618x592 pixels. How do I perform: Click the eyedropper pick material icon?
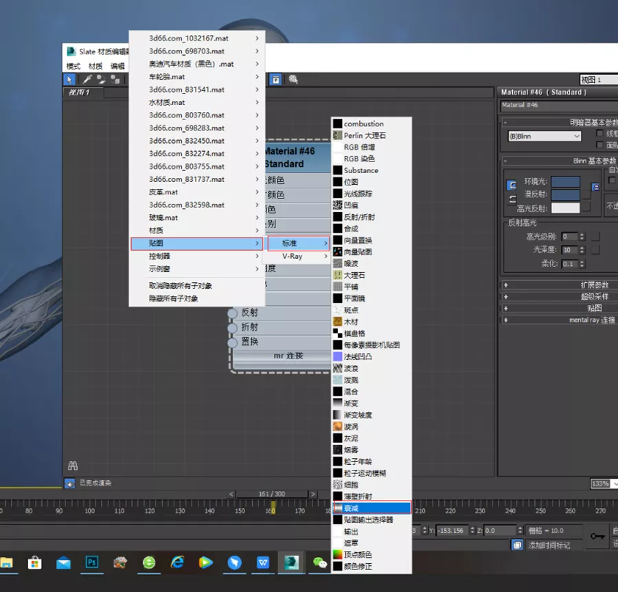click(x=88, y=80)
